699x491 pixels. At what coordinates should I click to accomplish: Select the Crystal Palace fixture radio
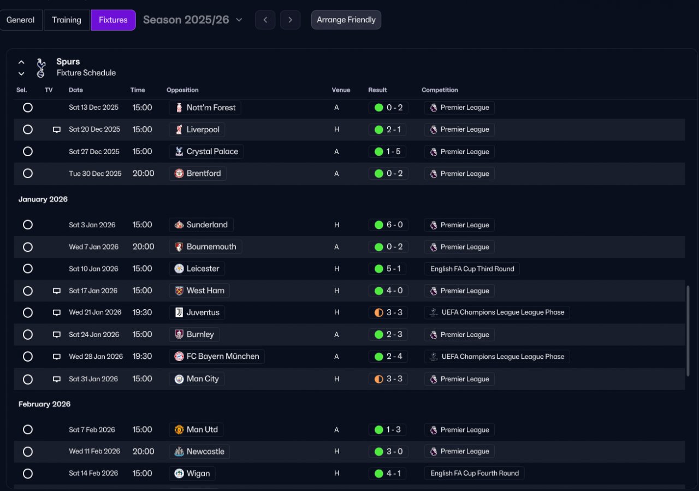(x=28, y=151)
